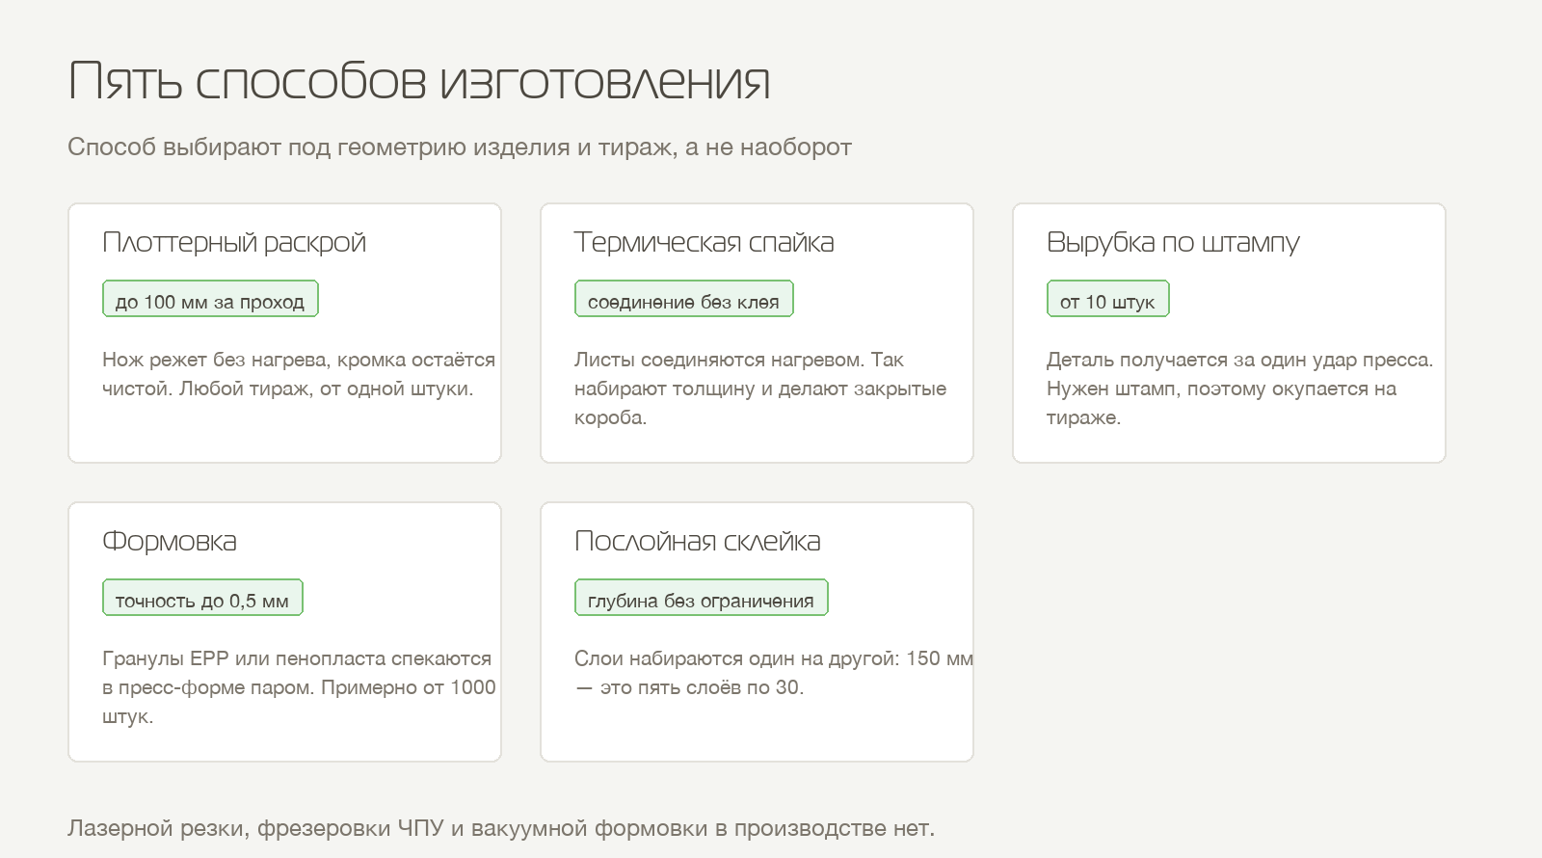Open the "Термическая спайка" card title

705,242
